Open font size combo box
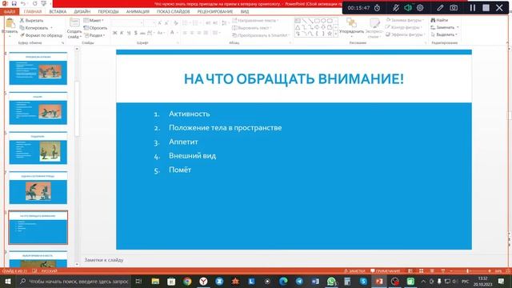This screenshot has height=288, width=512. pos(150,23)
